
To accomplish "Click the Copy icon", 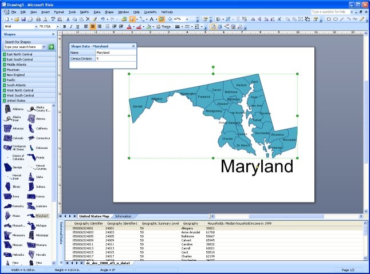I will tap(74, 19).
